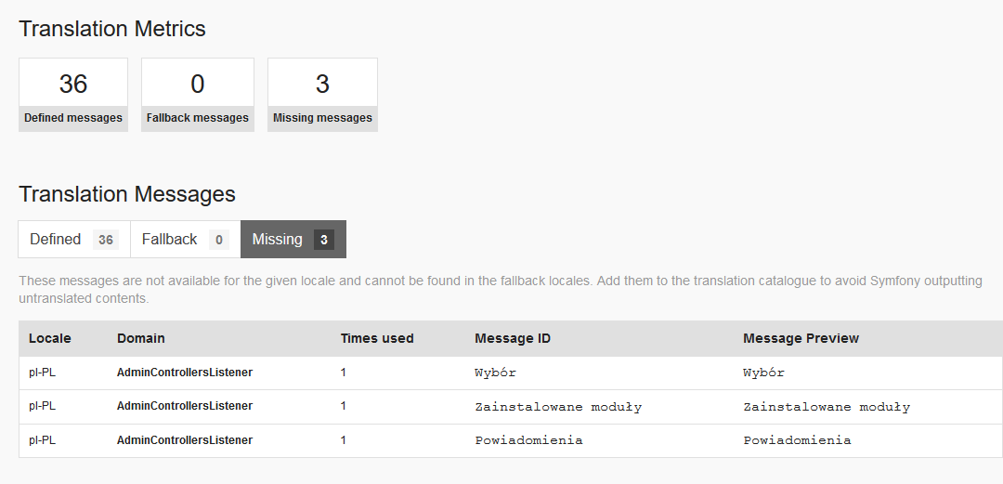
Task: Click the Domain column header
Action: point(141,338)
